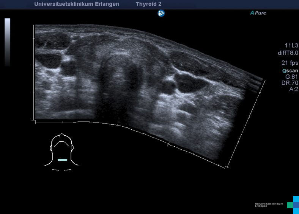Click the blue round icon below the title bar

click(161, 13)
